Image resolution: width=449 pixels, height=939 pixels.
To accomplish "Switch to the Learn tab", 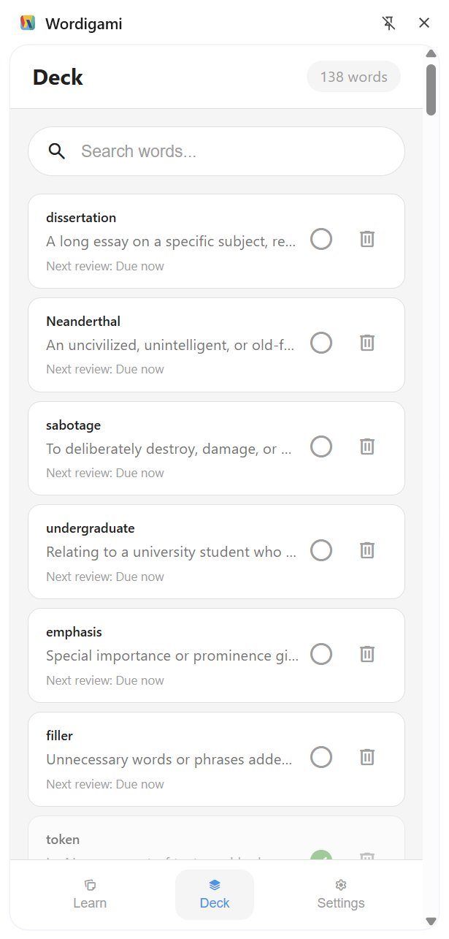I will (90, 894).
